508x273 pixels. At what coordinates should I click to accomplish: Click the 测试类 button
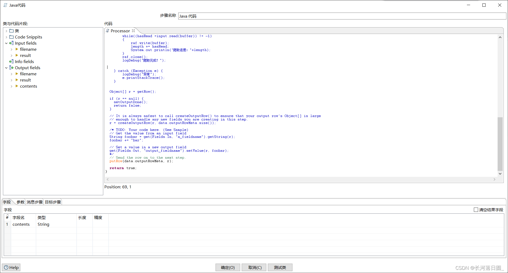[x=280, y=267]
